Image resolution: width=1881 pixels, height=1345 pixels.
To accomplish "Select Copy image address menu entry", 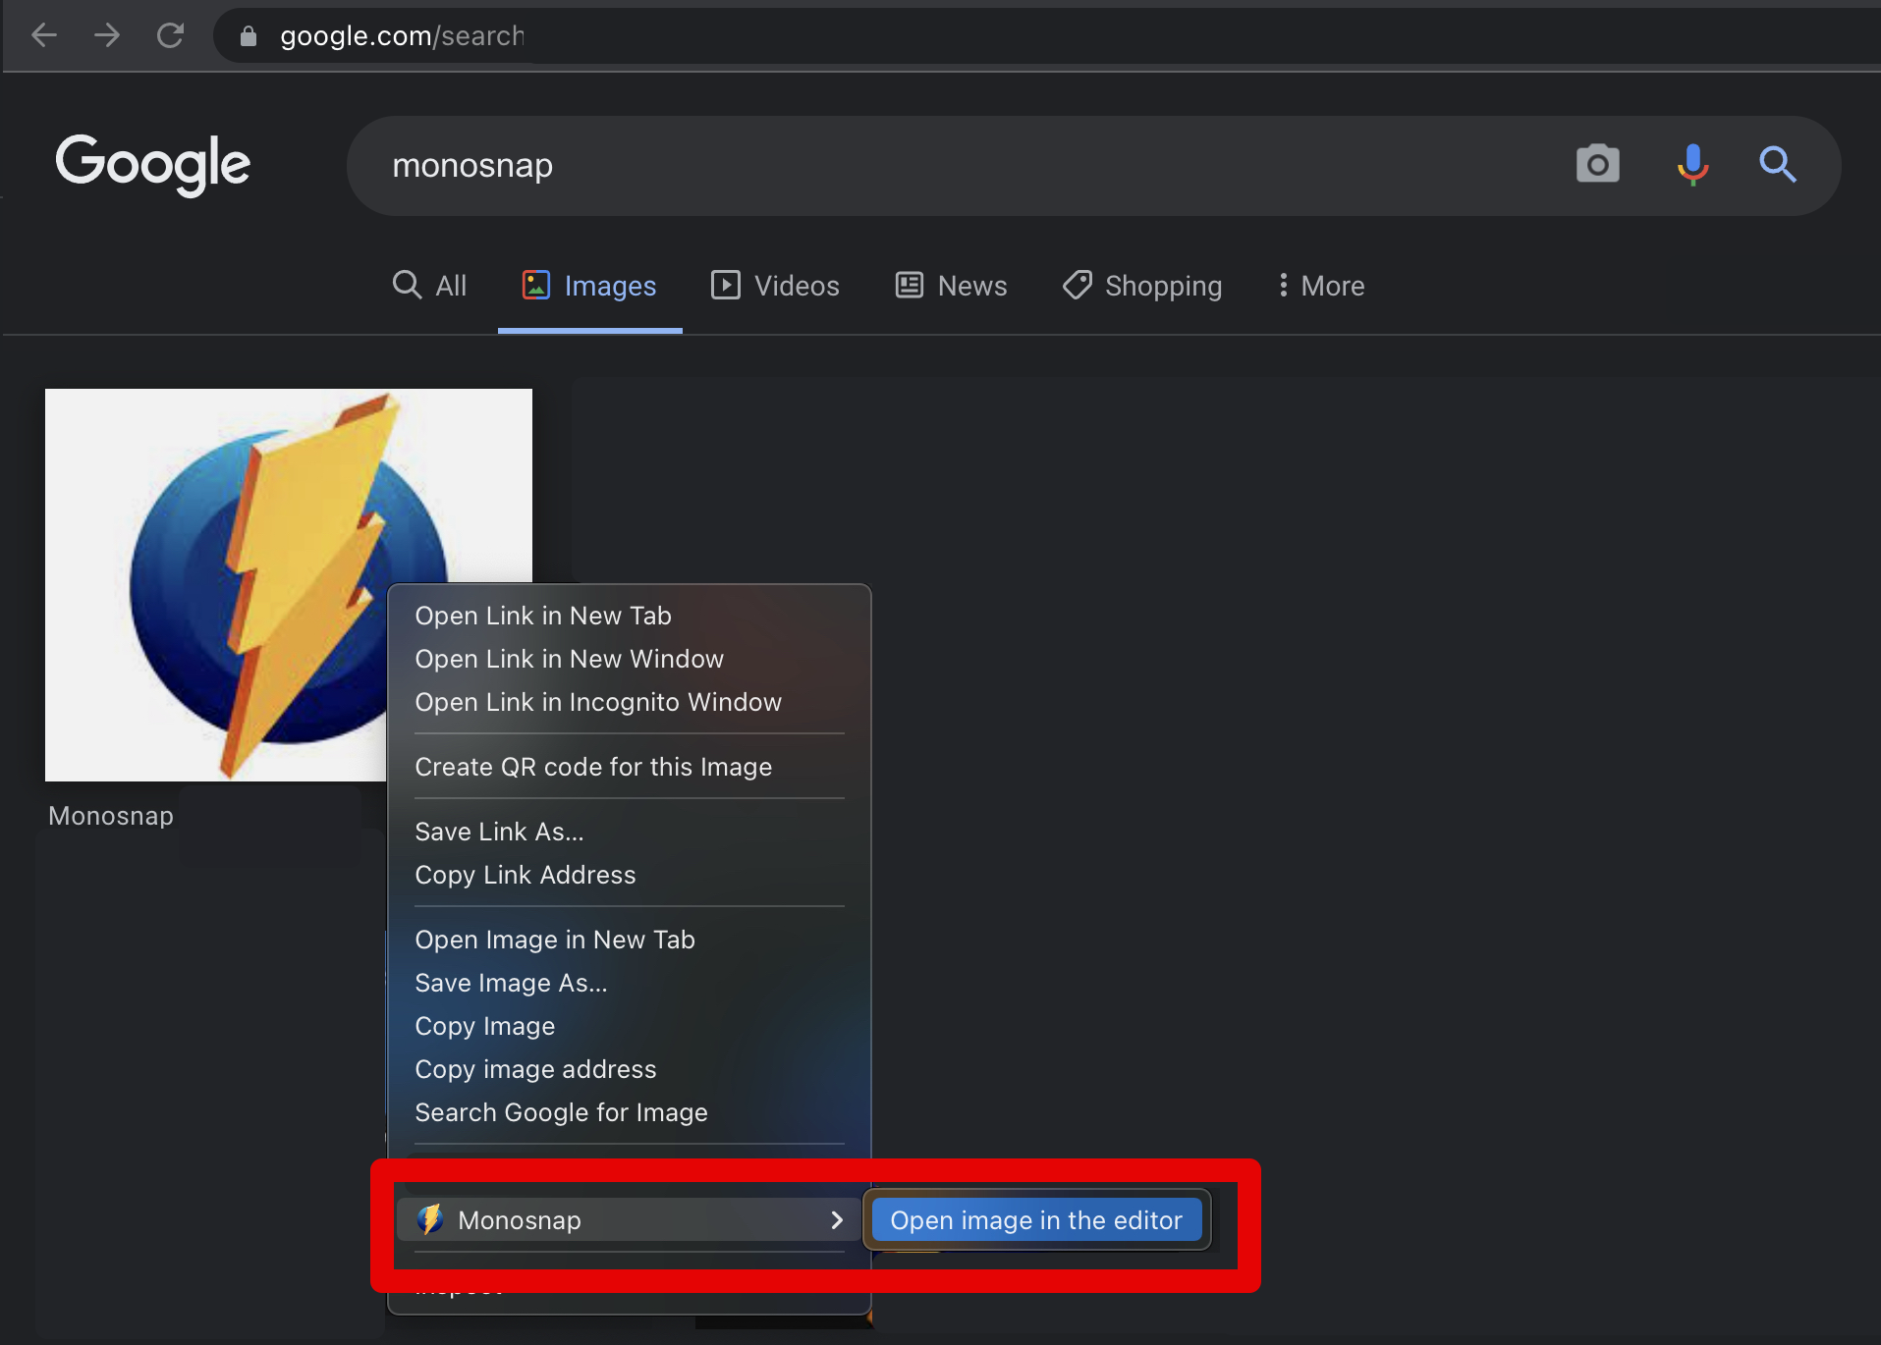I will click(x=535, y=1069).
